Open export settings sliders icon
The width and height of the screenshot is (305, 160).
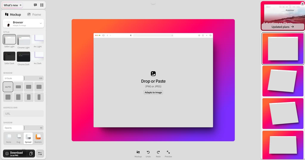(40, 153)
